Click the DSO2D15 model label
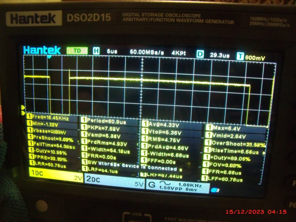 click(x=89, y=18)
